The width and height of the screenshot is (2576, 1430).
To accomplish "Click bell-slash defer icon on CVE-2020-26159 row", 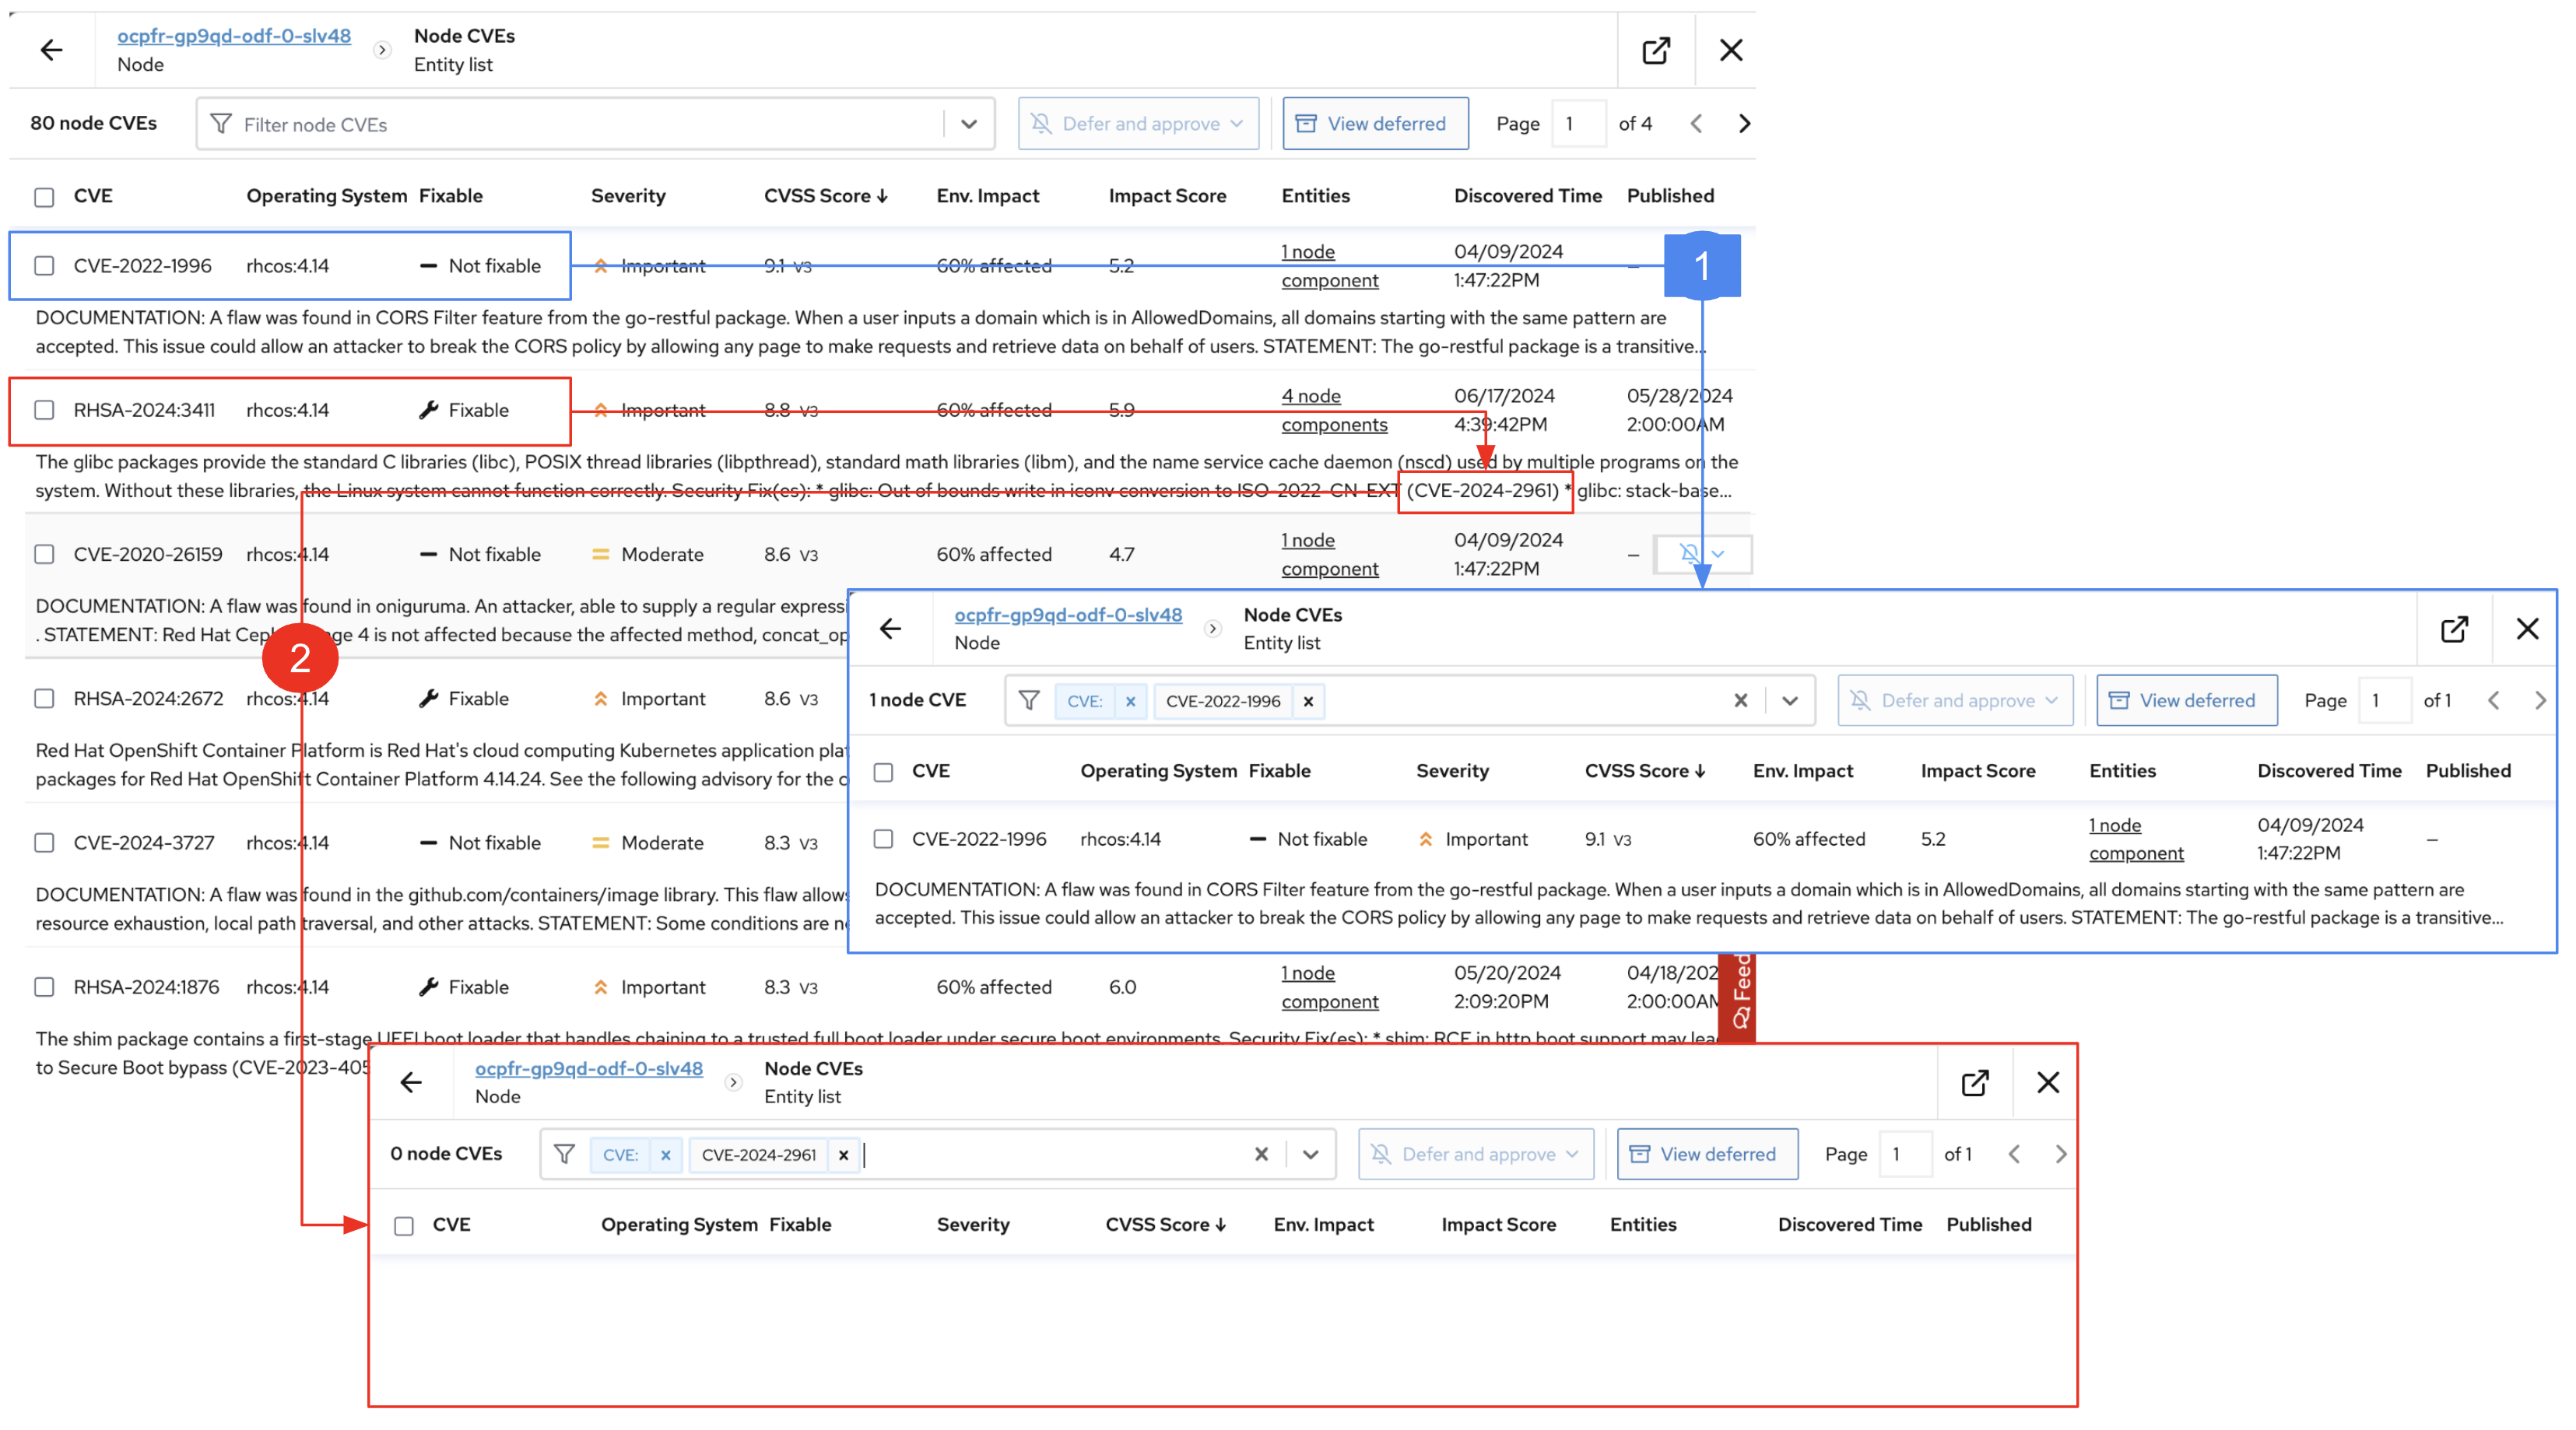I will point(1689,554).
